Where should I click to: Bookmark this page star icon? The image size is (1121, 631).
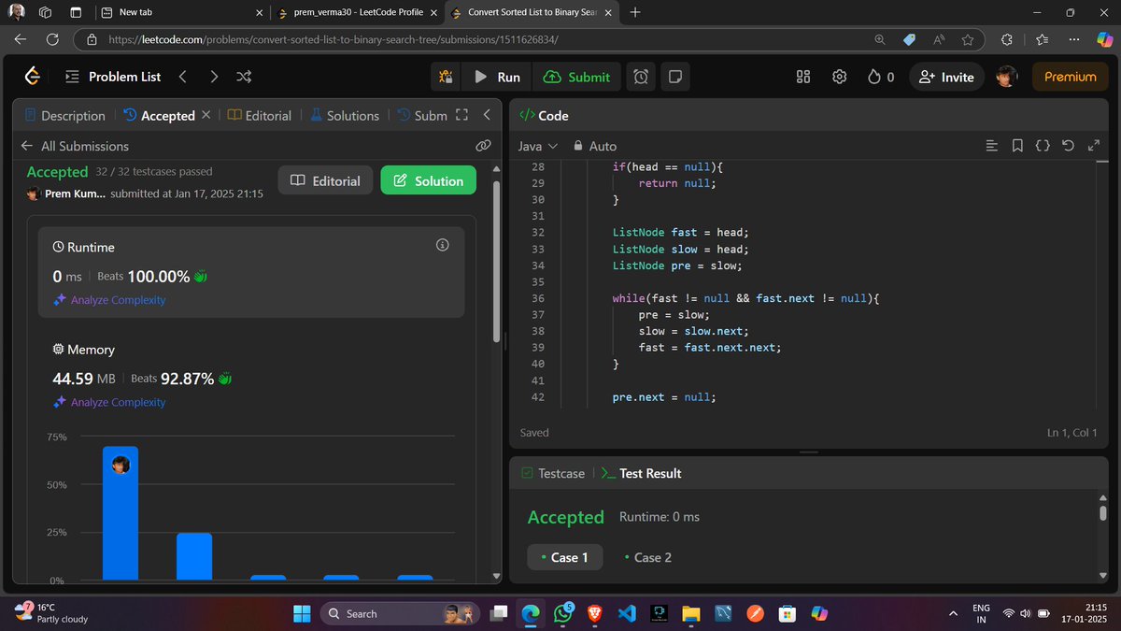tap(968, 39)
